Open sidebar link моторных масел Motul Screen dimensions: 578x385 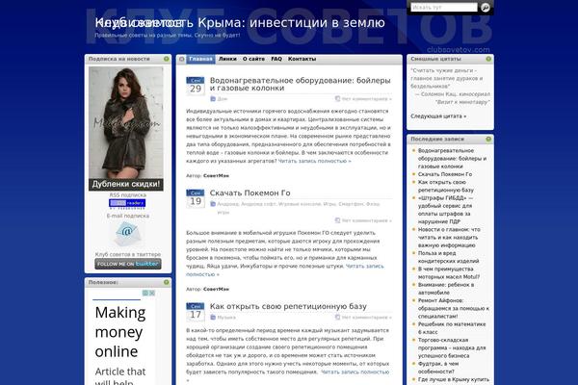[449, 273]
